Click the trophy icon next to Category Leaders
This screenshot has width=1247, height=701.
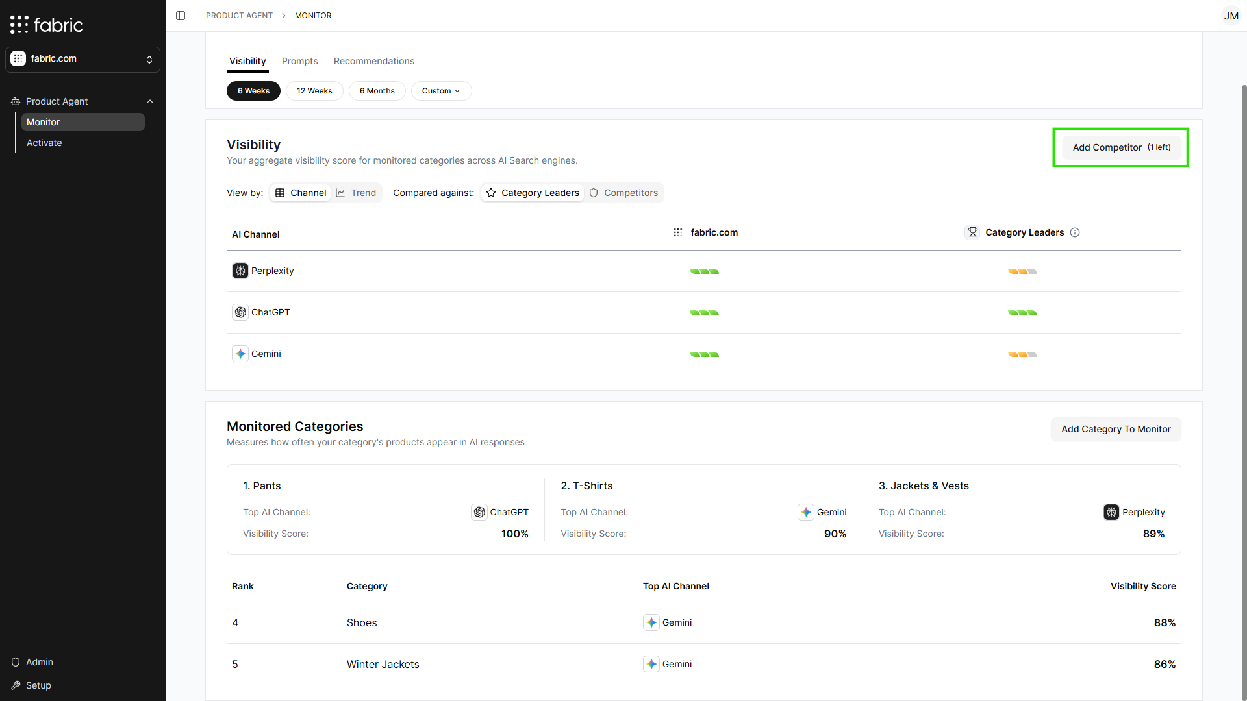pos(972,232)
